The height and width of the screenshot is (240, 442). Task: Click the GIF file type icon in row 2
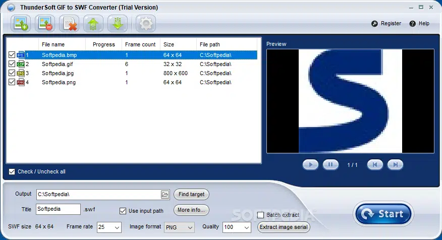point(21,64)
